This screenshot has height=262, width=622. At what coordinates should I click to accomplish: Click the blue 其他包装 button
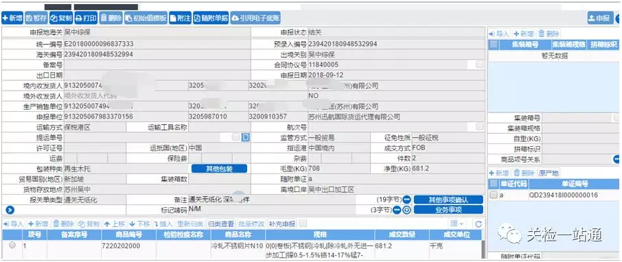click(220, 169)
